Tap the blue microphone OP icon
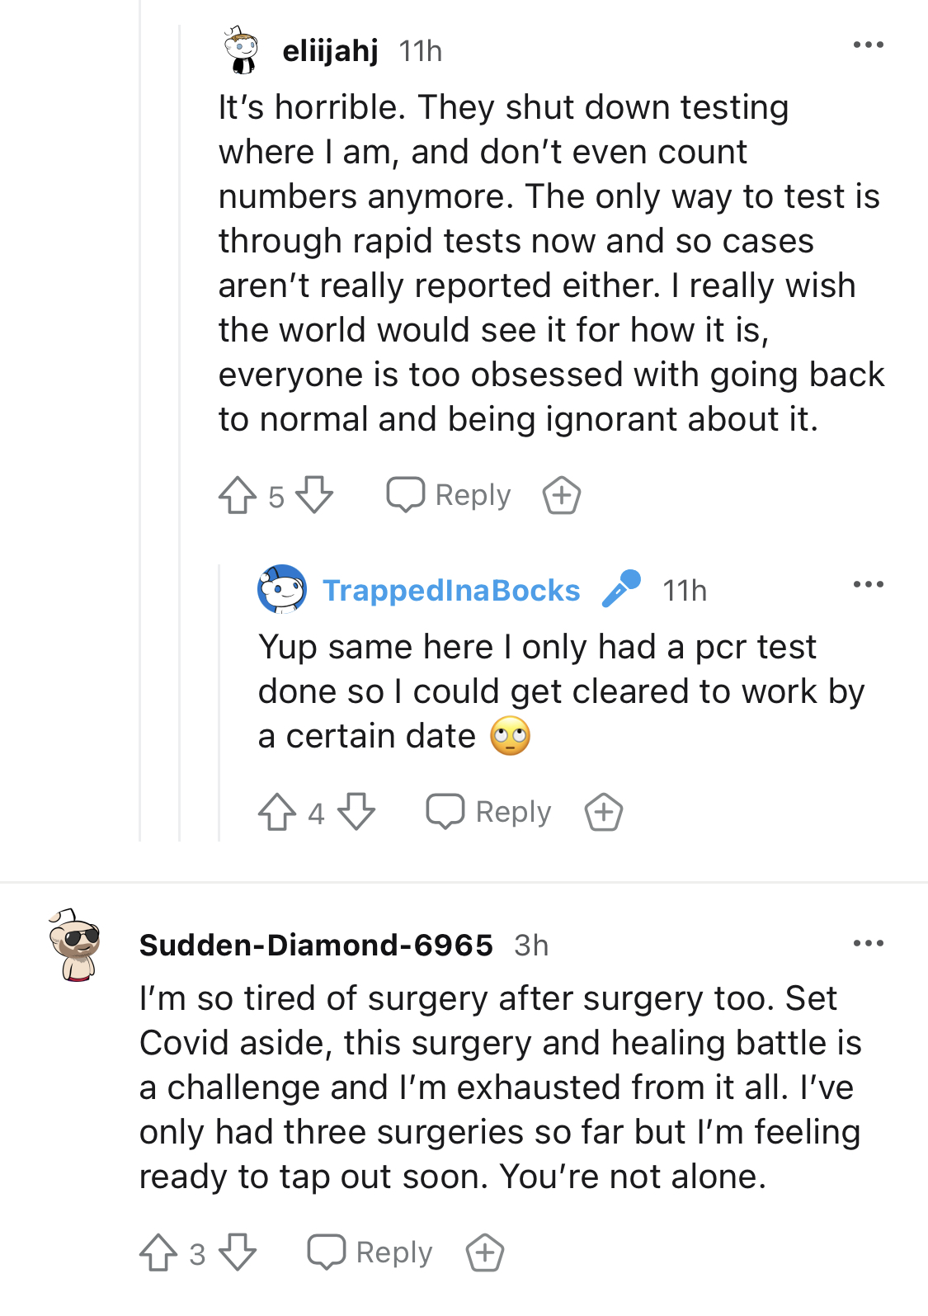This screenshot has height=1316, width=928. 621,589
